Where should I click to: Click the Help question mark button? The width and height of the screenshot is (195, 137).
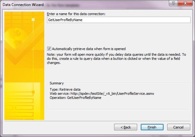pos(173,3)
